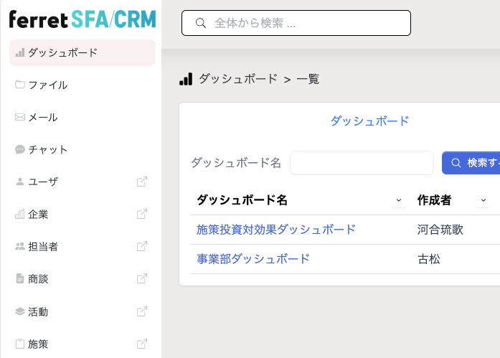Open 担当者 in new window icon

pyautogui.click(x=142, y=246)
